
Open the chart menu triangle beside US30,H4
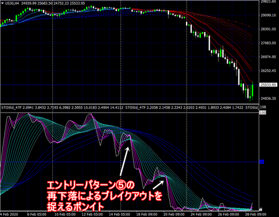[x=2, y=3]
